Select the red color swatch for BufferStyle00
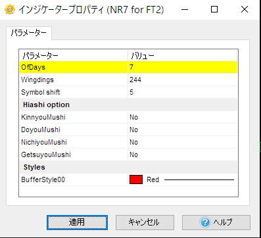The height and width of the screenshot is (238, 261). point(136,179)
